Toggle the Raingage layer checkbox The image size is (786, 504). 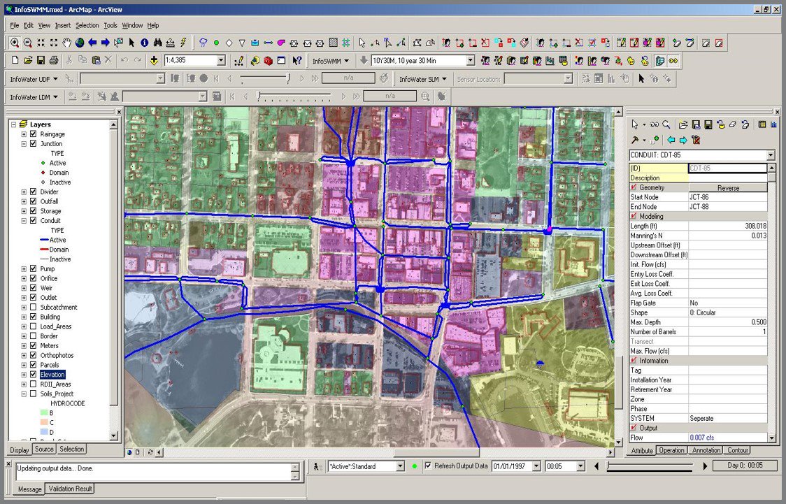pos(33,134)
